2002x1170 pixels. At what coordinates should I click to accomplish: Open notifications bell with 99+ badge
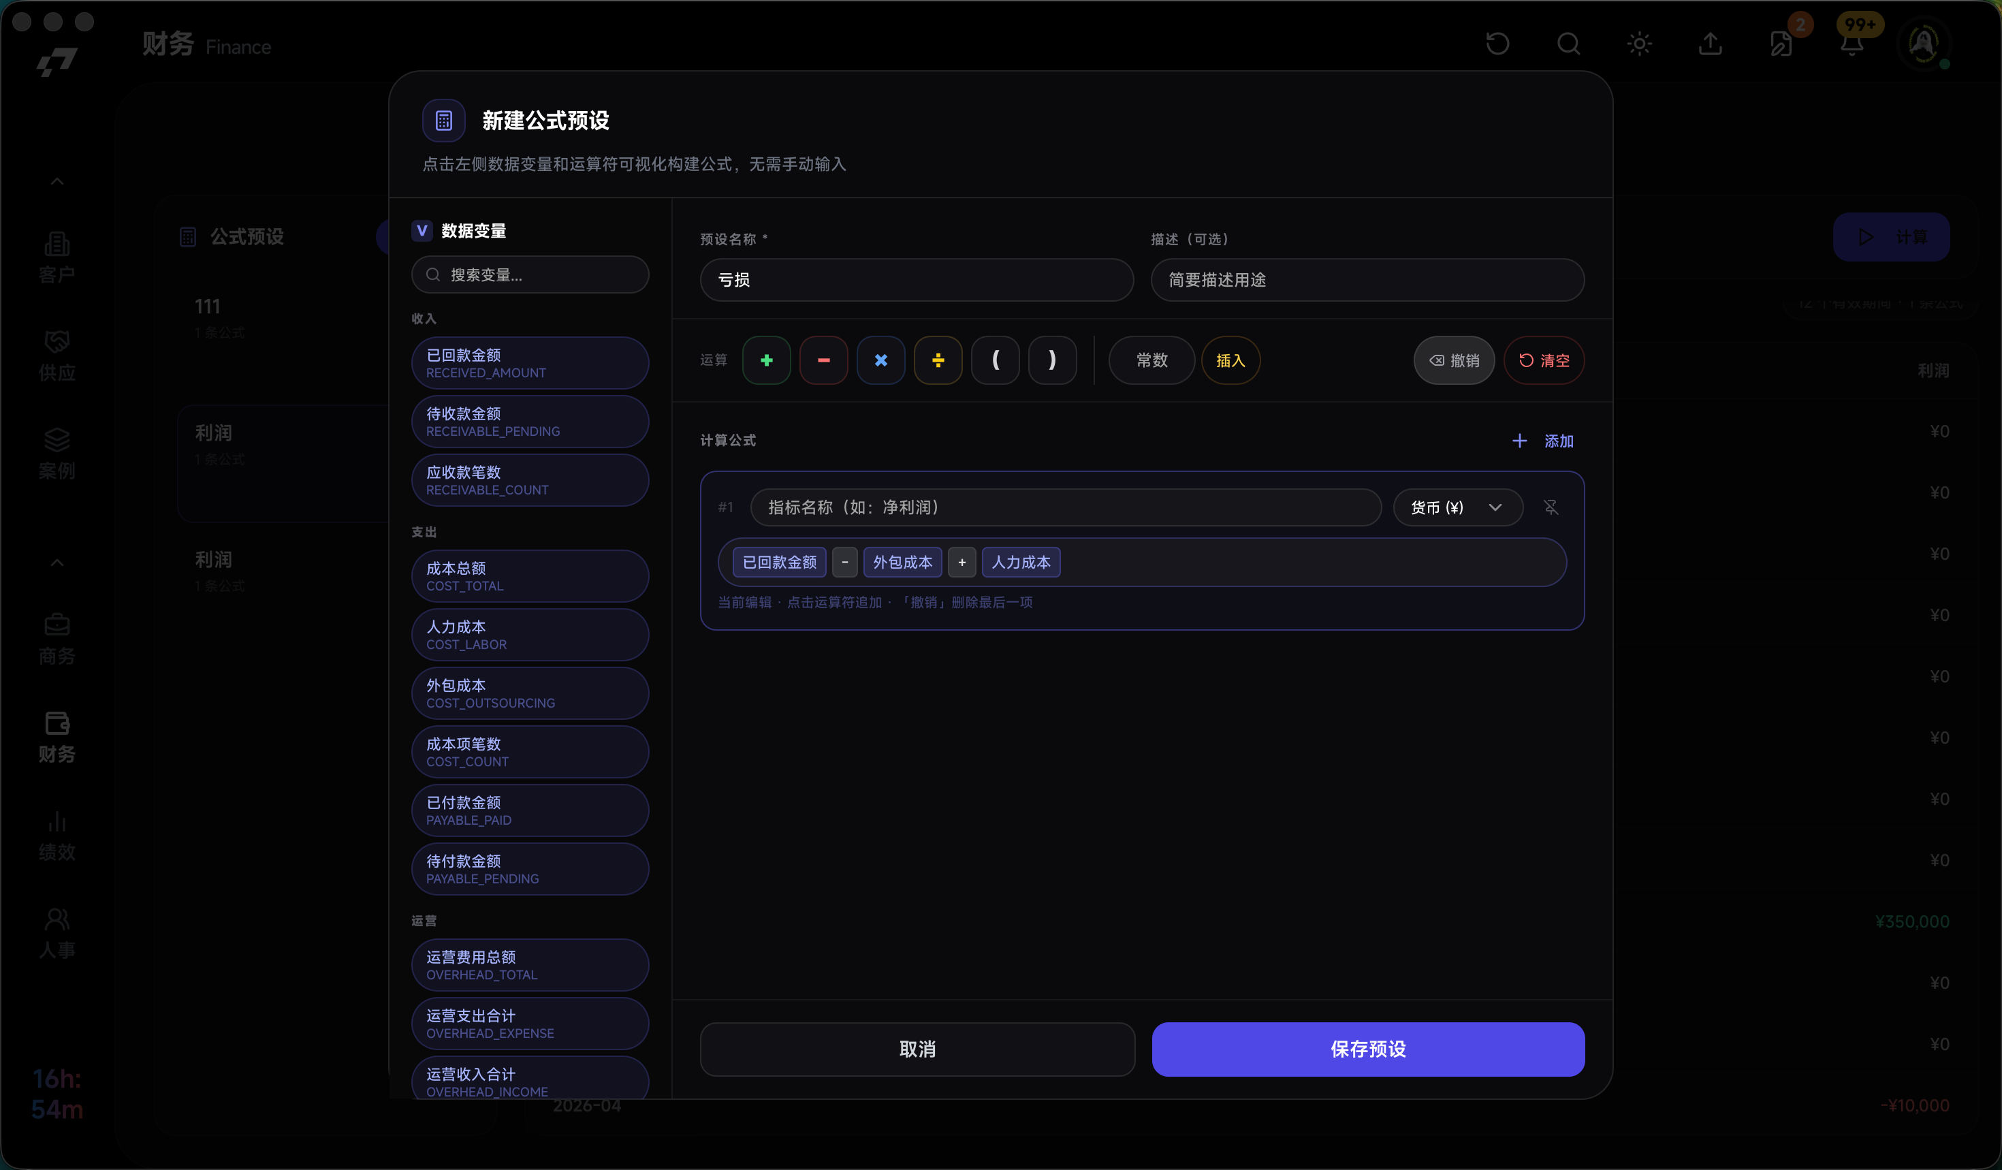click(x=1852, y=43)
